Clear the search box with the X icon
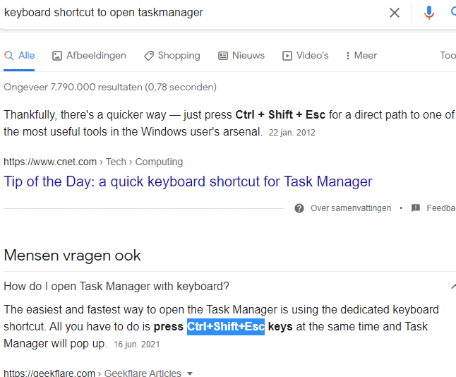 point(395,13)
